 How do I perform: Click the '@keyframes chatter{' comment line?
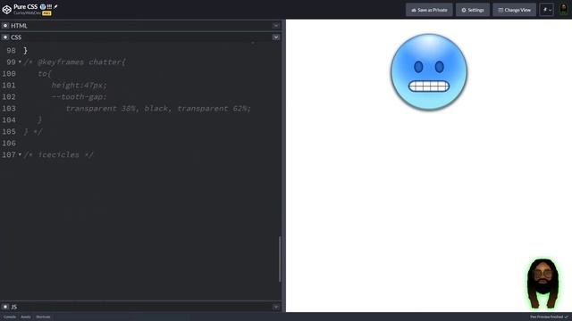(x=74, y=62)
